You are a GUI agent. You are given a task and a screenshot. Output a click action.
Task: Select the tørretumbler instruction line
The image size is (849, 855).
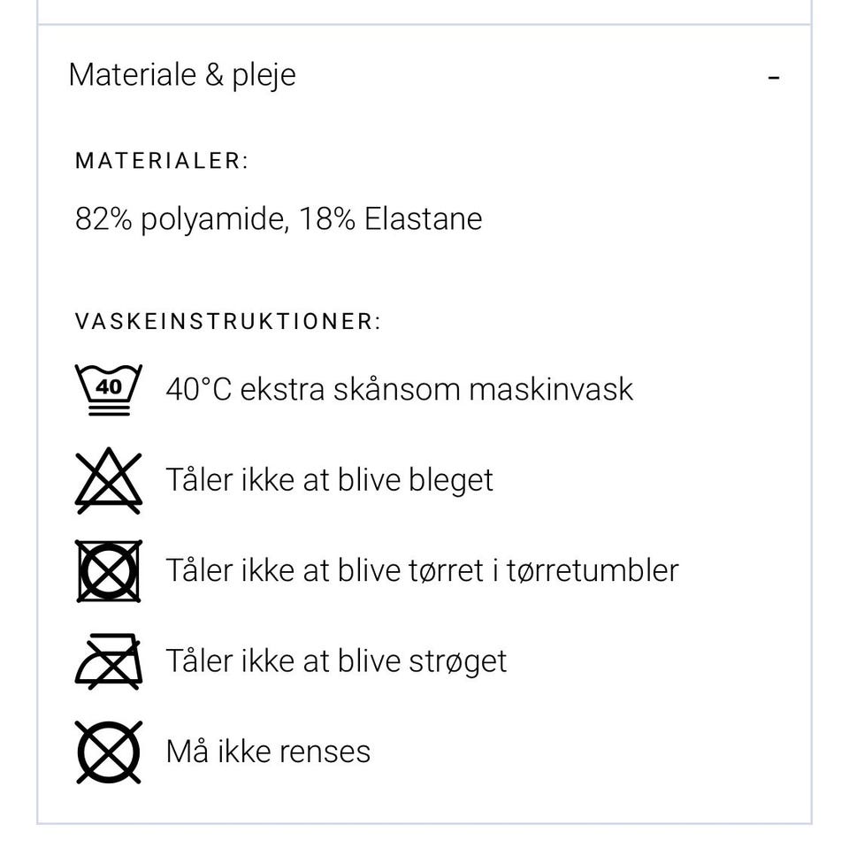click(x=422, y=570)
